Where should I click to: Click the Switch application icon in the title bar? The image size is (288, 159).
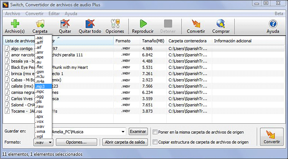(x=5, y=4)
